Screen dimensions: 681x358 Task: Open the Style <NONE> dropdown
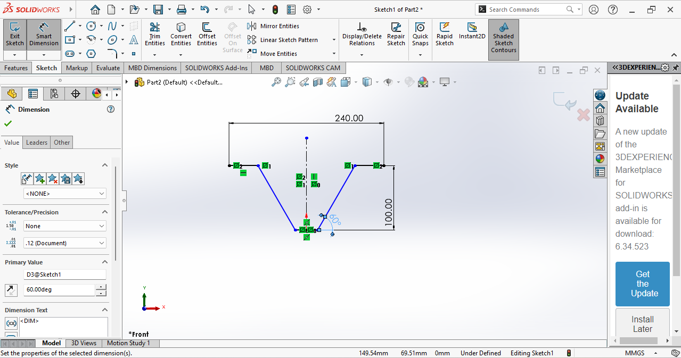coord(65,194)
